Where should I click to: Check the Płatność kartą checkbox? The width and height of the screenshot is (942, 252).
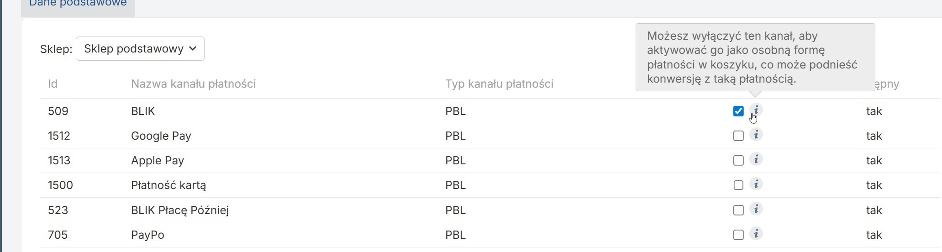[738, 185]
